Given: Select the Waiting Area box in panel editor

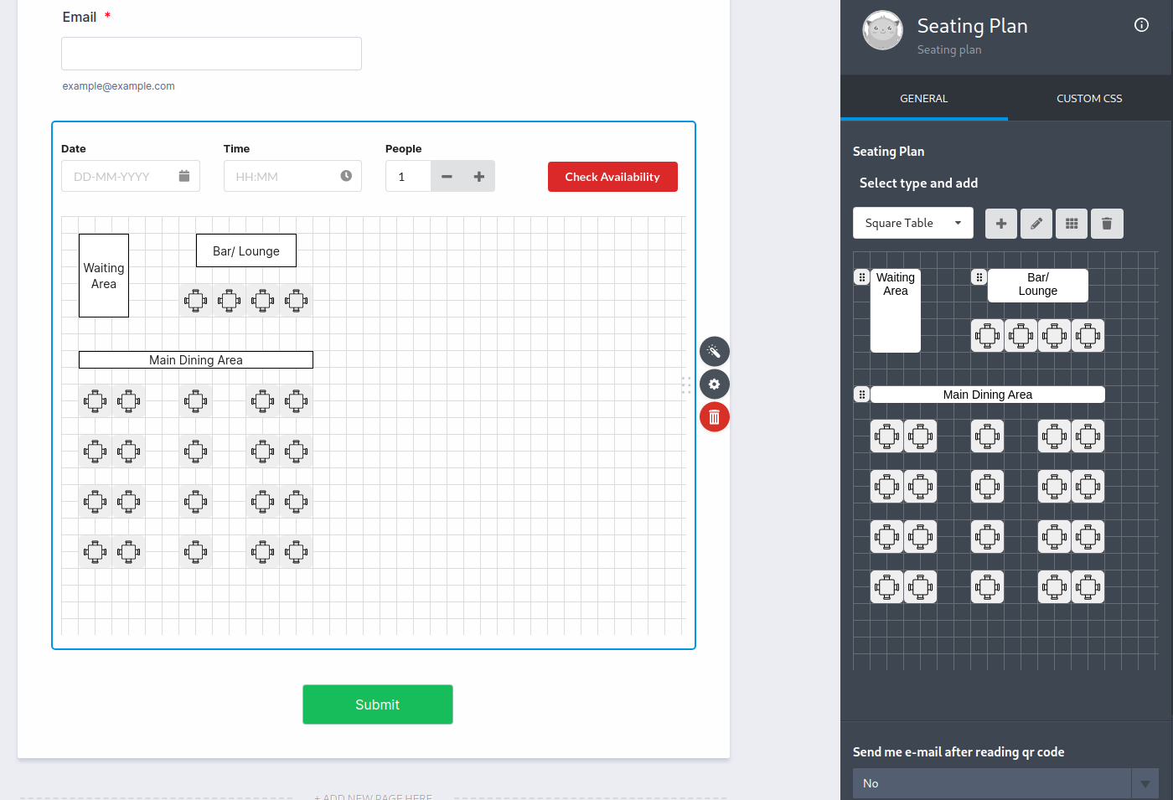Looking at the screenshot, I should click(x=896, y=311).
